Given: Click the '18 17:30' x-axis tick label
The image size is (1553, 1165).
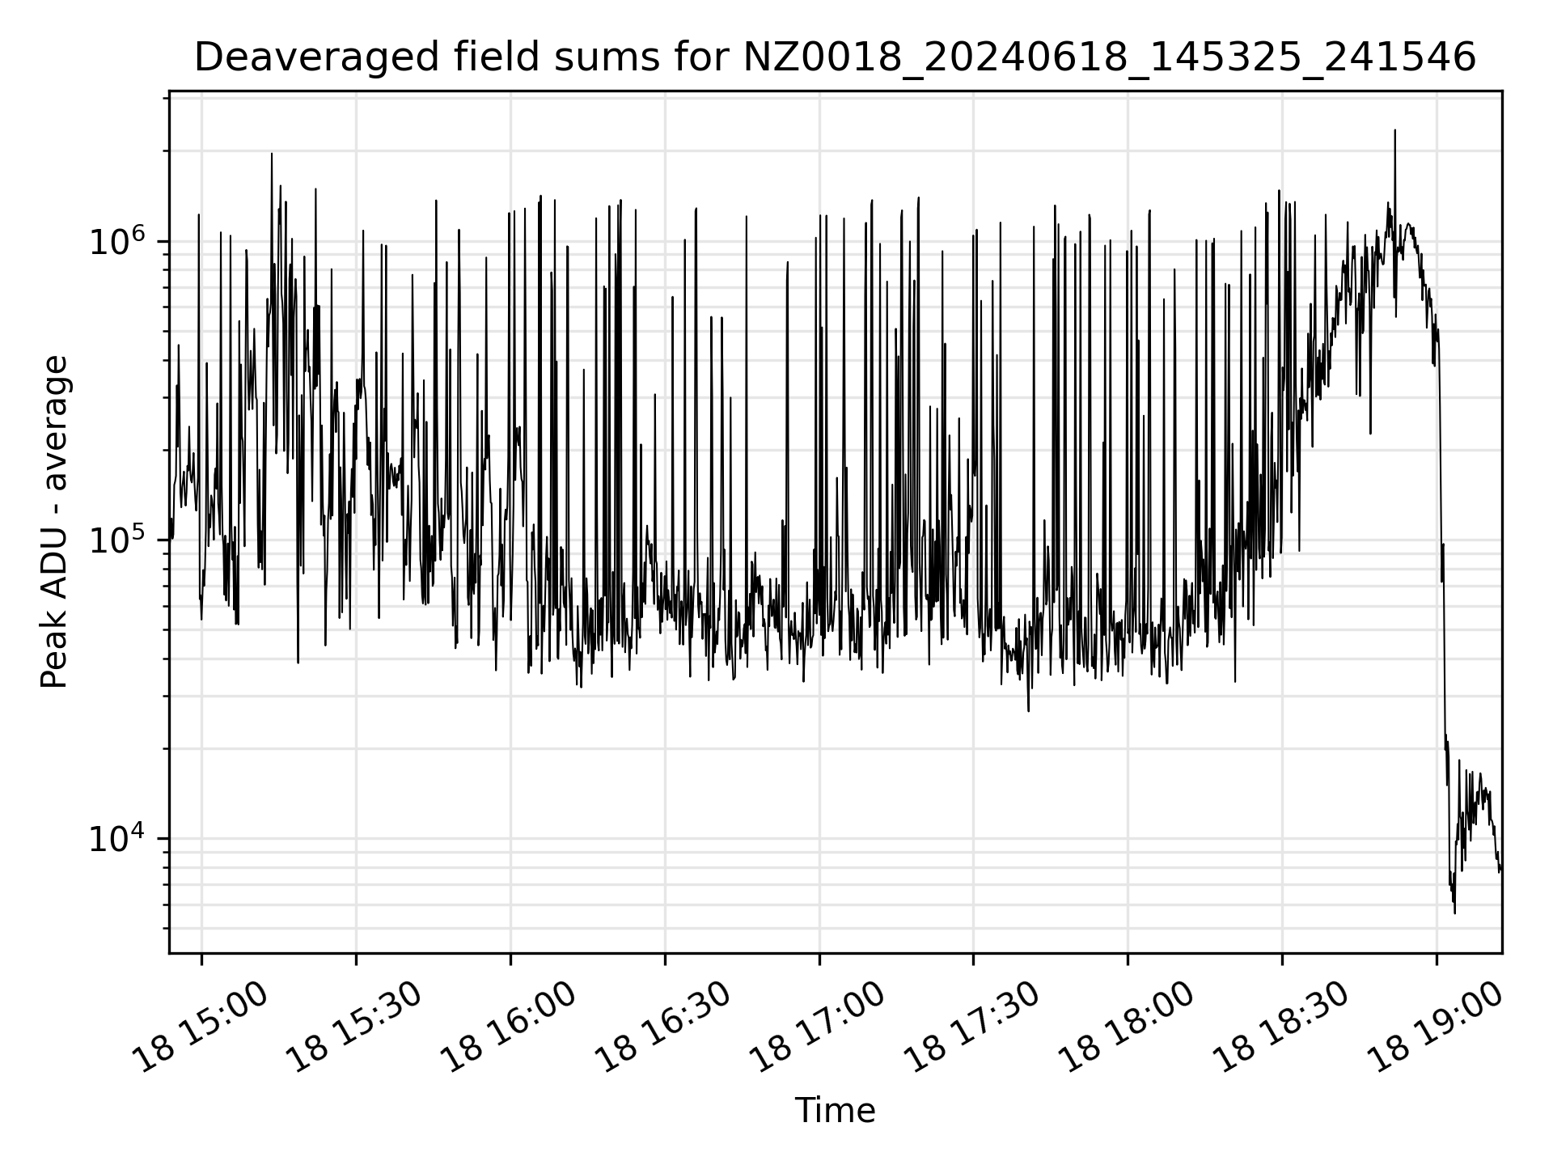Looking at the screenshot, I should 971,1027.
